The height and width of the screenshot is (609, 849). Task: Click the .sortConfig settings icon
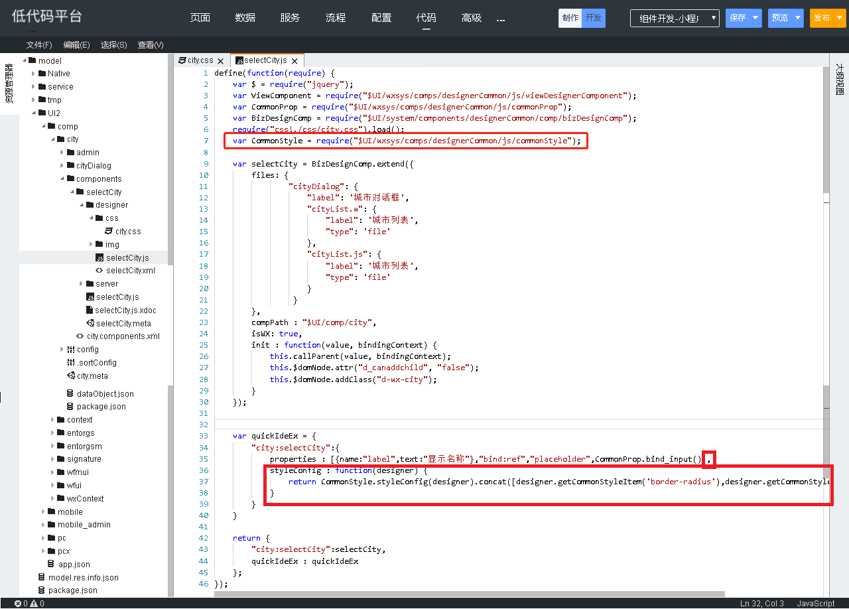(70, 362)
